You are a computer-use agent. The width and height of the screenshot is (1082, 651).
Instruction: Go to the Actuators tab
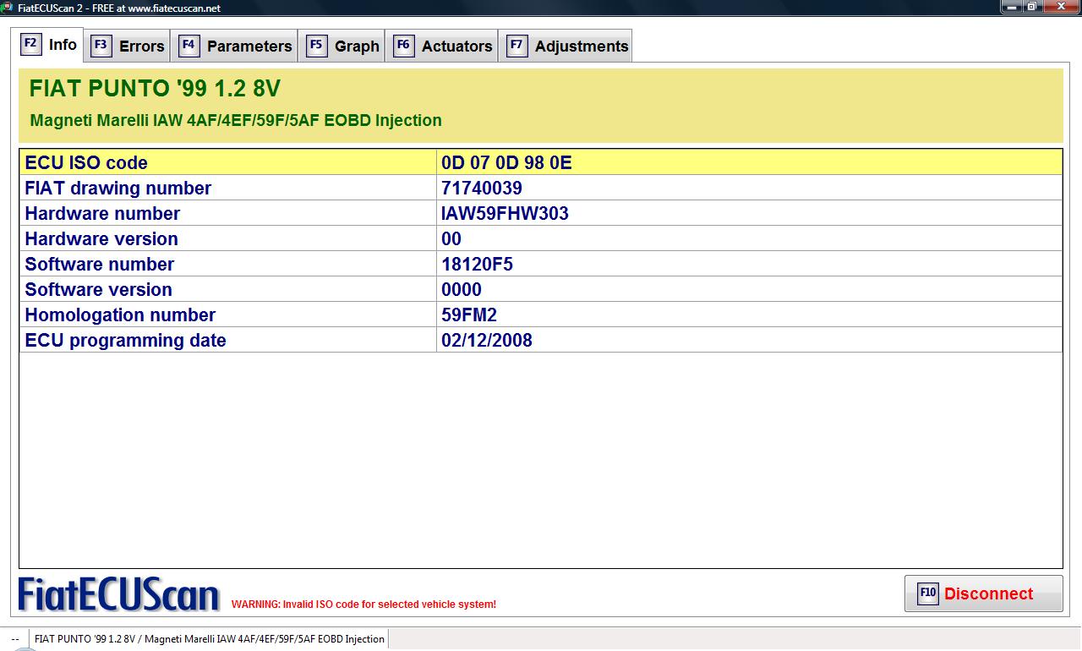coord(442,46)
